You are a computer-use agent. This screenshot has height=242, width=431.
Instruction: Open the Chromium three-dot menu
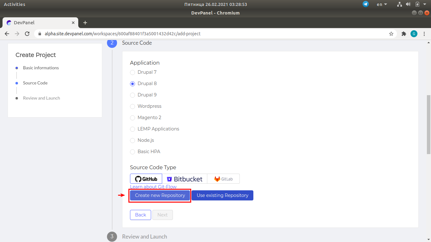click(425, 33)
